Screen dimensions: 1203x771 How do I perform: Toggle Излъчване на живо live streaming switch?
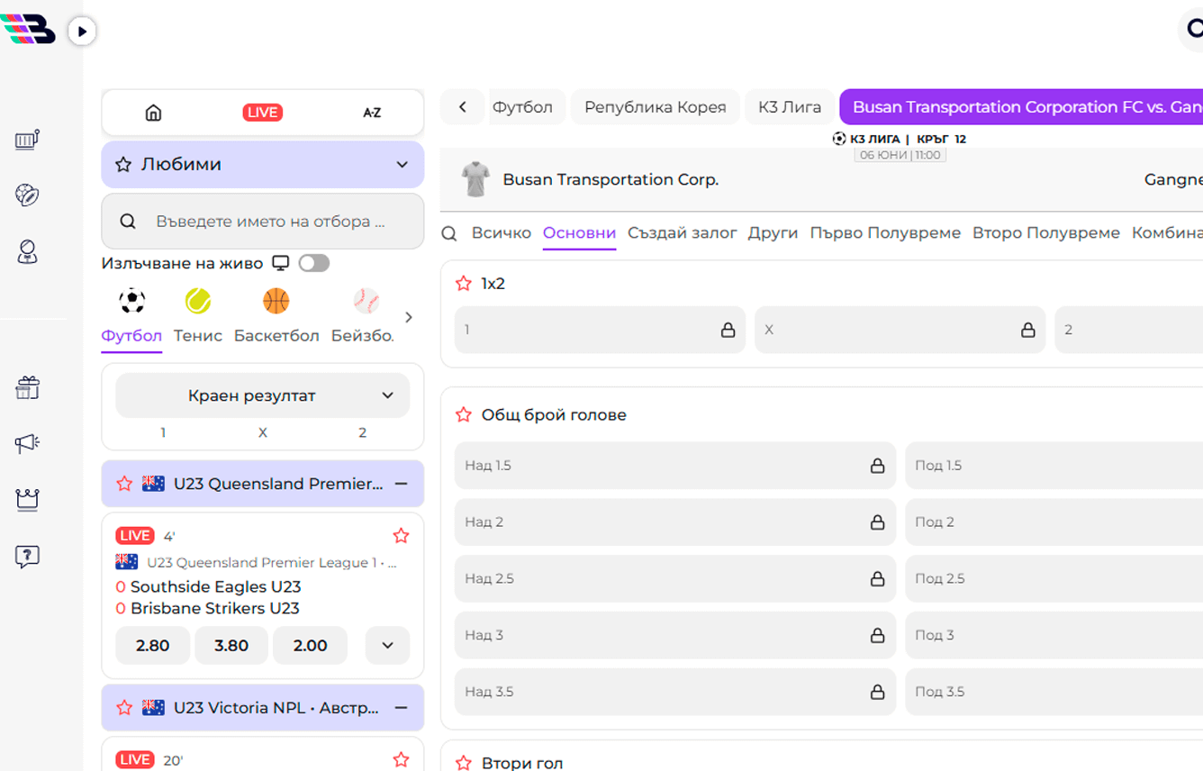point(314,263)
